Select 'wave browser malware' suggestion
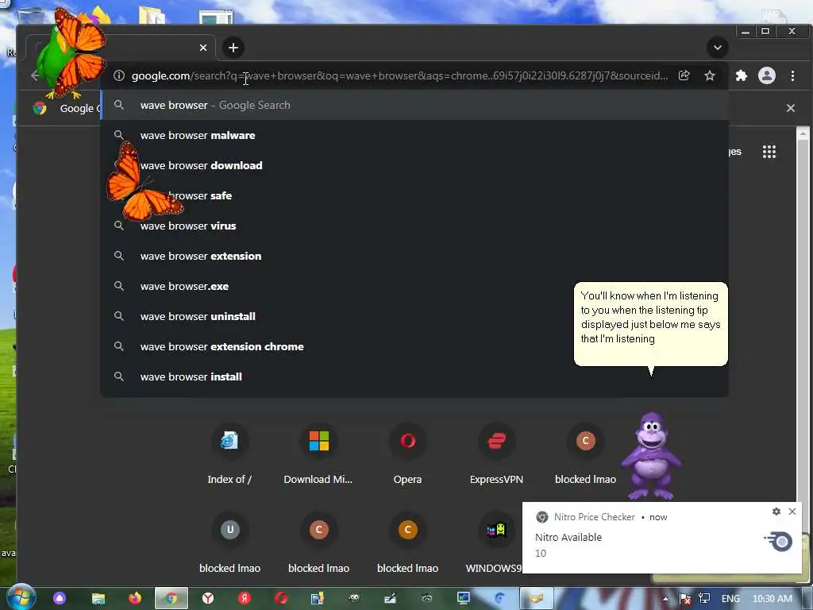The image size is (813, 610). coord(414,135)
